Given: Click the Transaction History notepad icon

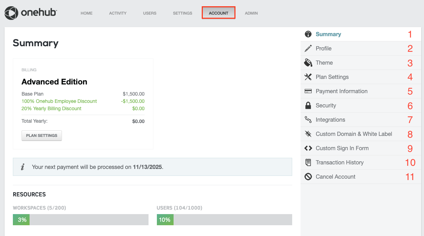Looking at the screenshot, I should tap(308, 162).
